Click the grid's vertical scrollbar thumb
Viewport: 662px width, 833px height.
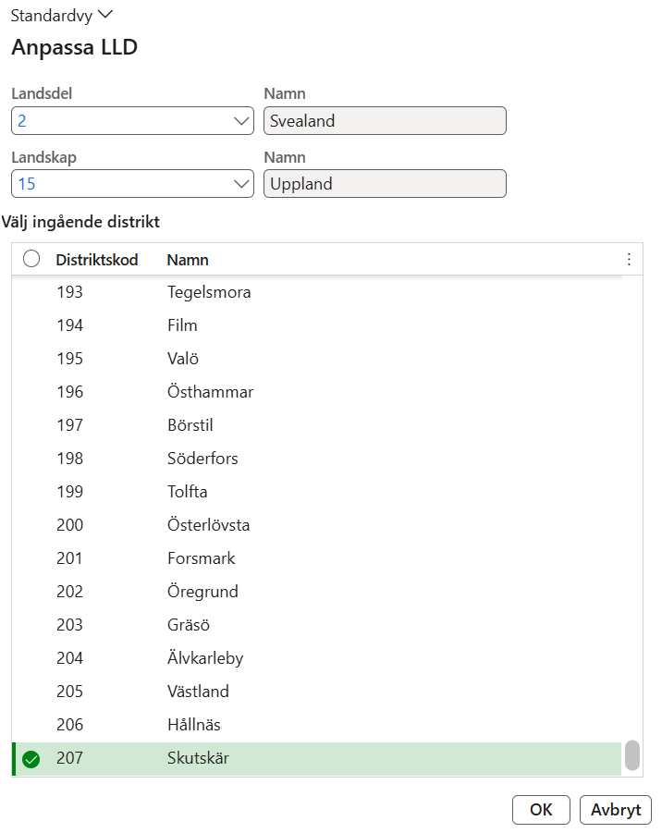click(x=631, y=755)
